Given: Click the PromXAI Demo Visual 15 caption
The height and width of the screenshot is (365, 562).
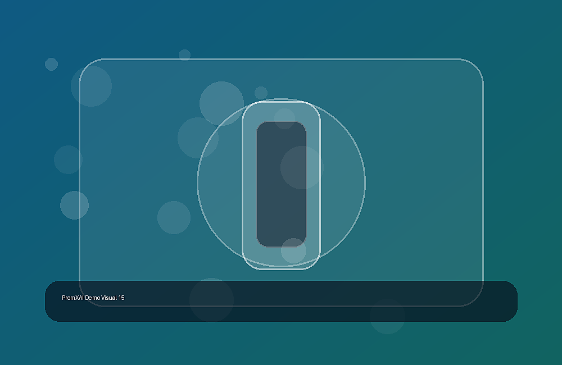Looking at the screenshot, I should click(93, 298).
